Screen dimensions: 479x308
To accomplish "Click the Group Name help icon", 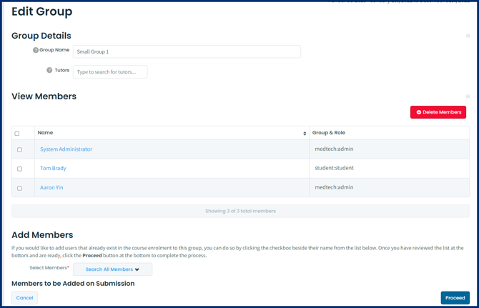I will pyautogui.click(x=36, y=50).
